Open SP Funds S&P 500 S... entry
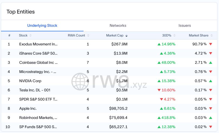 click(x=38, y=127)
